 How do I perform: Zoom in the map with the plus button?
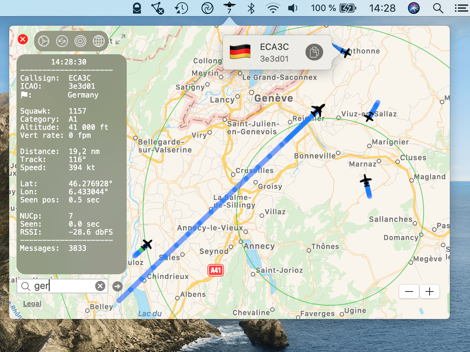(x=430, y=291)
